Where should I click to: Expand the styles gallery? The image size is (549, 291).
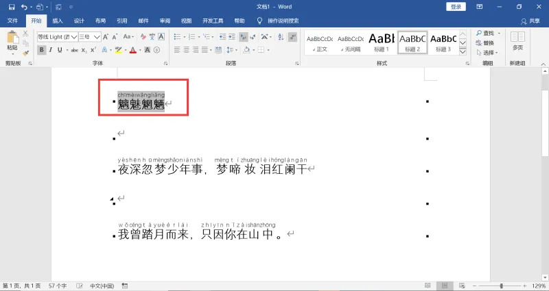[463, 52]
